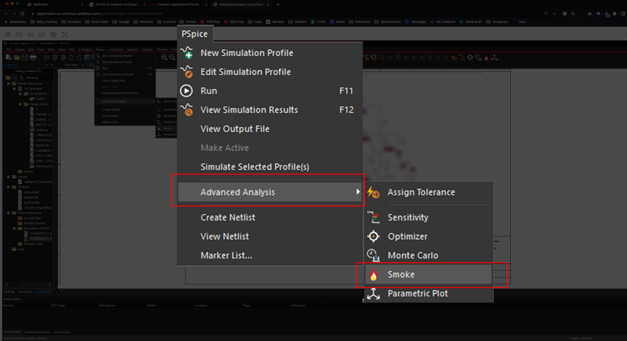
Task: Click the undo arrow toolbar icon
Action: click(71, 57)
